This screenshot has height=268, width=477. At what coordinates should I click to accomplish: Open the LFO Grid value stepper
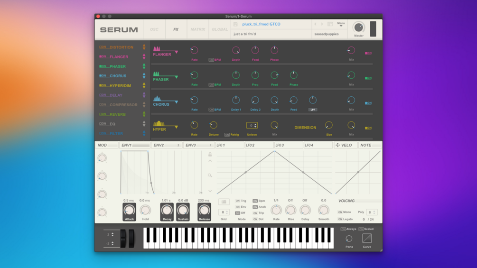224,213
